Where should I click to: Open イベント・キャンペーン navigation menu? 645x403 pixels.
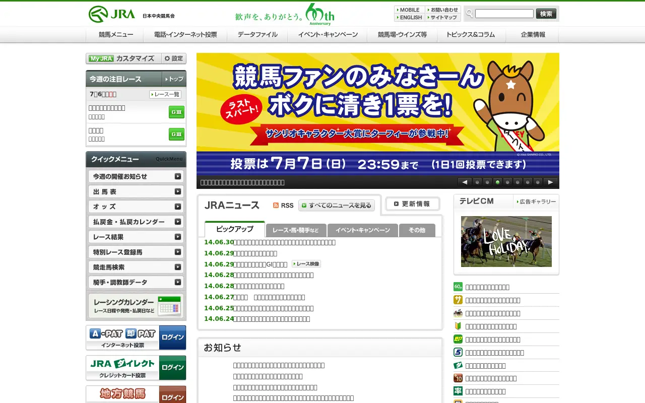click(x=328, y=35)
